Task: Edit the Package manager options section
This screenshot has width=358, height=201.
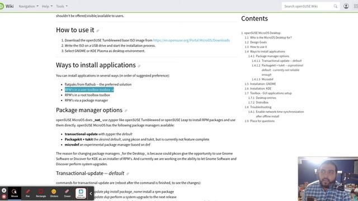Action: (x=126, y=111)
